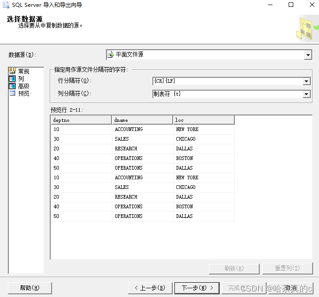This screenshot has height=297, width=319.
Task: Minimize the wizard window
Action: 270,5
